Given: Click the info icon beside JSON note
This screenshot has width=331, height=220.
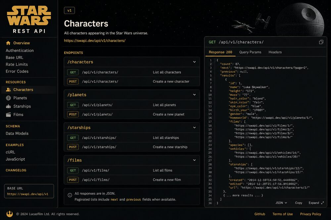Looking at the screenshot, I should click(70, 195).
